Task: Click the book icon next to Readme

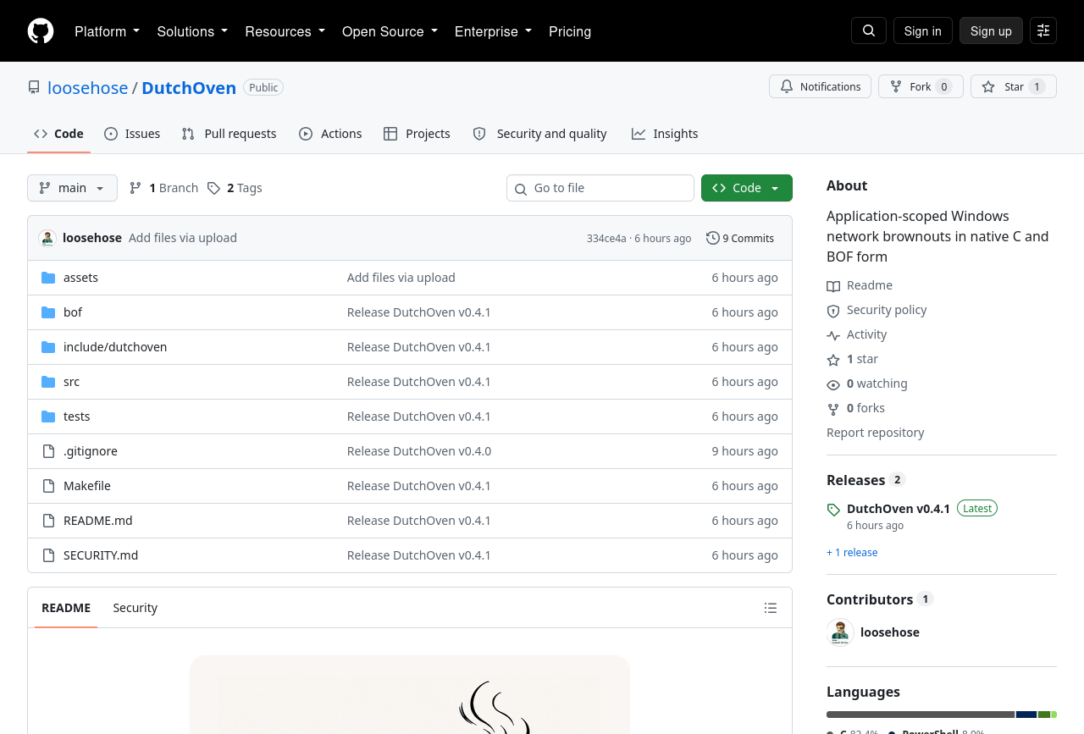Action: [833, 286]
